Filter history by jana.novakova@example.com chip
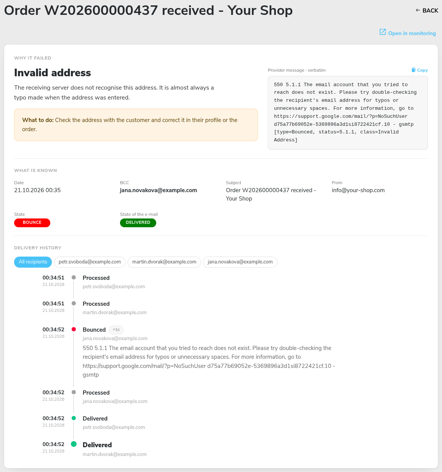Screen dimensions: 442x472 (x=240, y=262)
